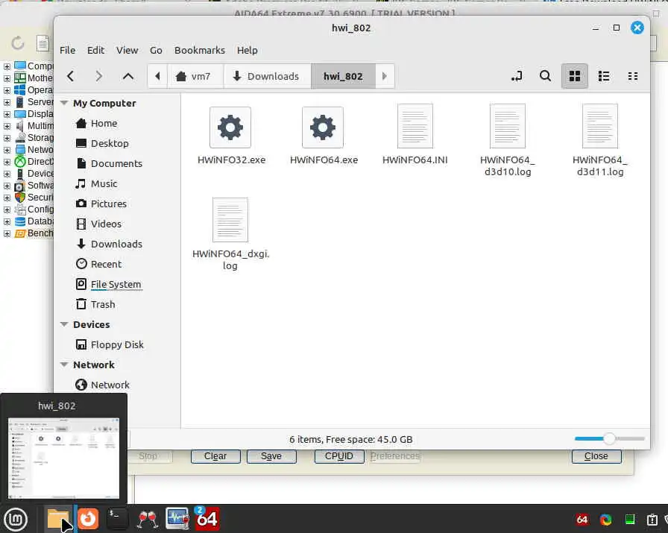Open the File menu
Image resolution: width=668 pixels, height=533 pixels.
[x=67, y=50]
